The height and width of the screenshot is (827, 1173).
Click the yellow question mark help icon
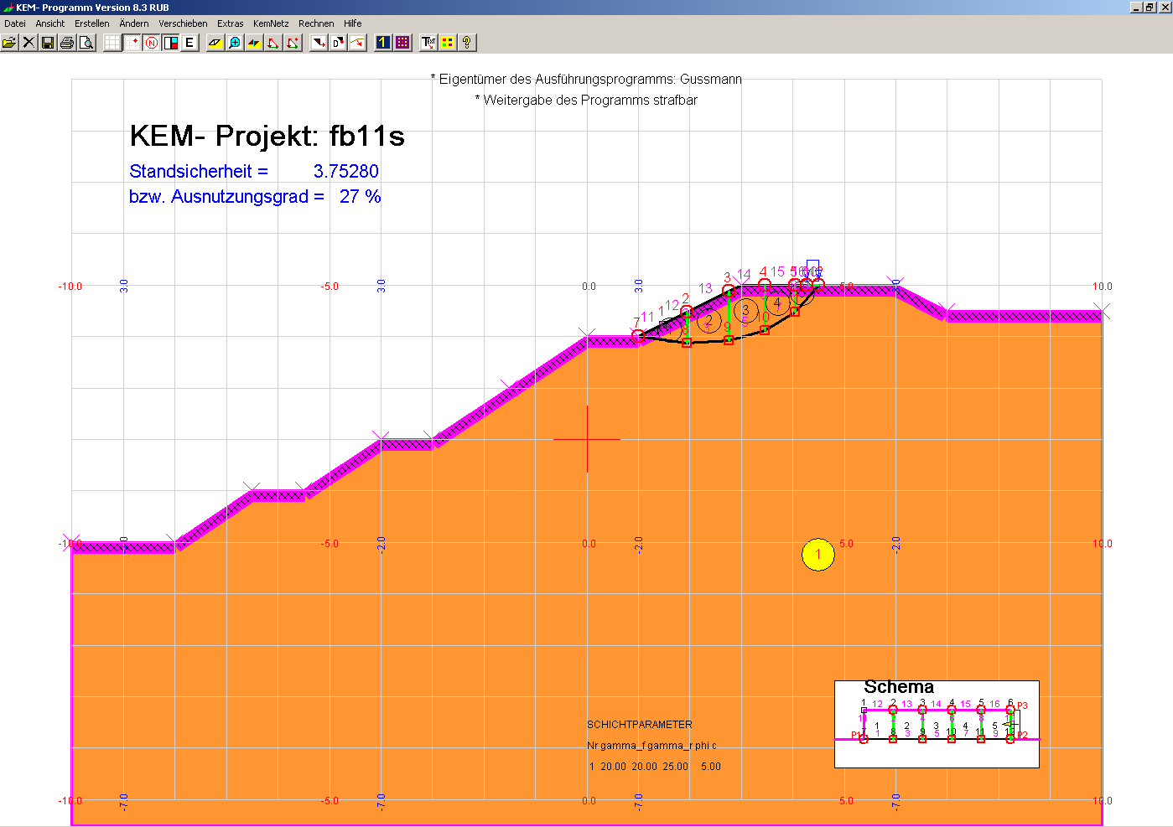pyautogui.click(x=467, y=42)
